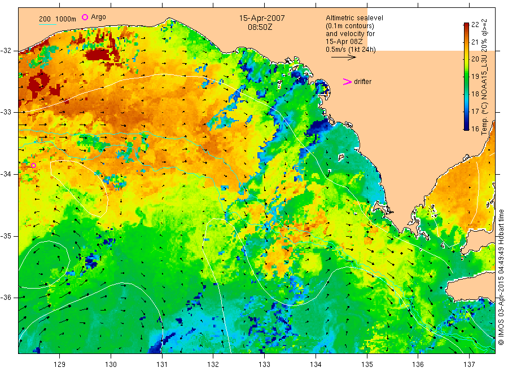
Task: Click the "0.5m/s (1kt 24h)" scale text
Action: coord(351,50)
